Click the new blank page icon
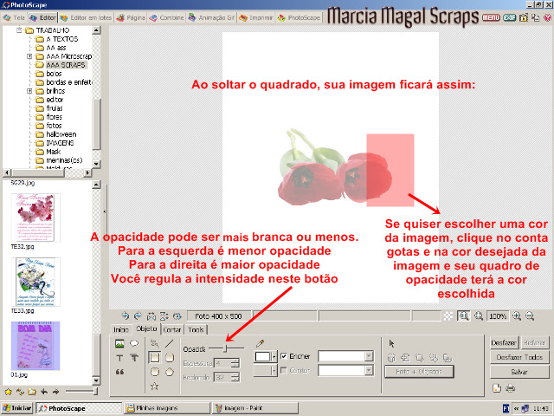Image resolution: width=554 pixels, height=416 pixels. coord(497,388)
